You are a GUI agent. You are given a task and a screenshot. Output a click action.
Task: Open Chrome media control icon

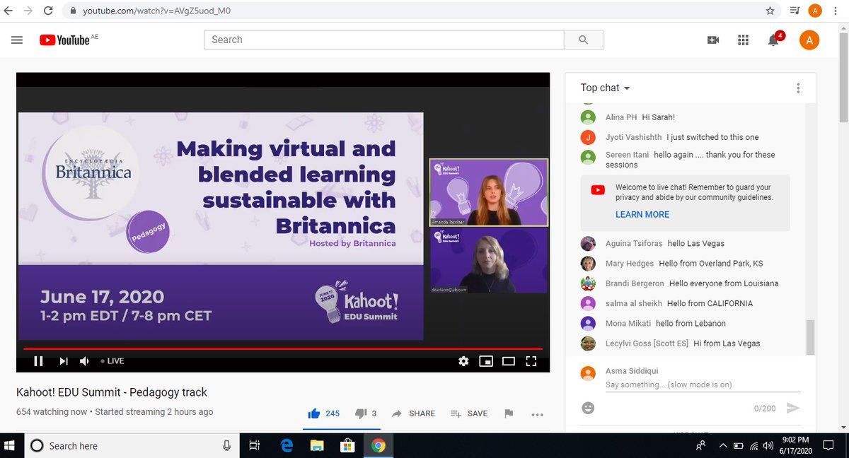[795, 11]
